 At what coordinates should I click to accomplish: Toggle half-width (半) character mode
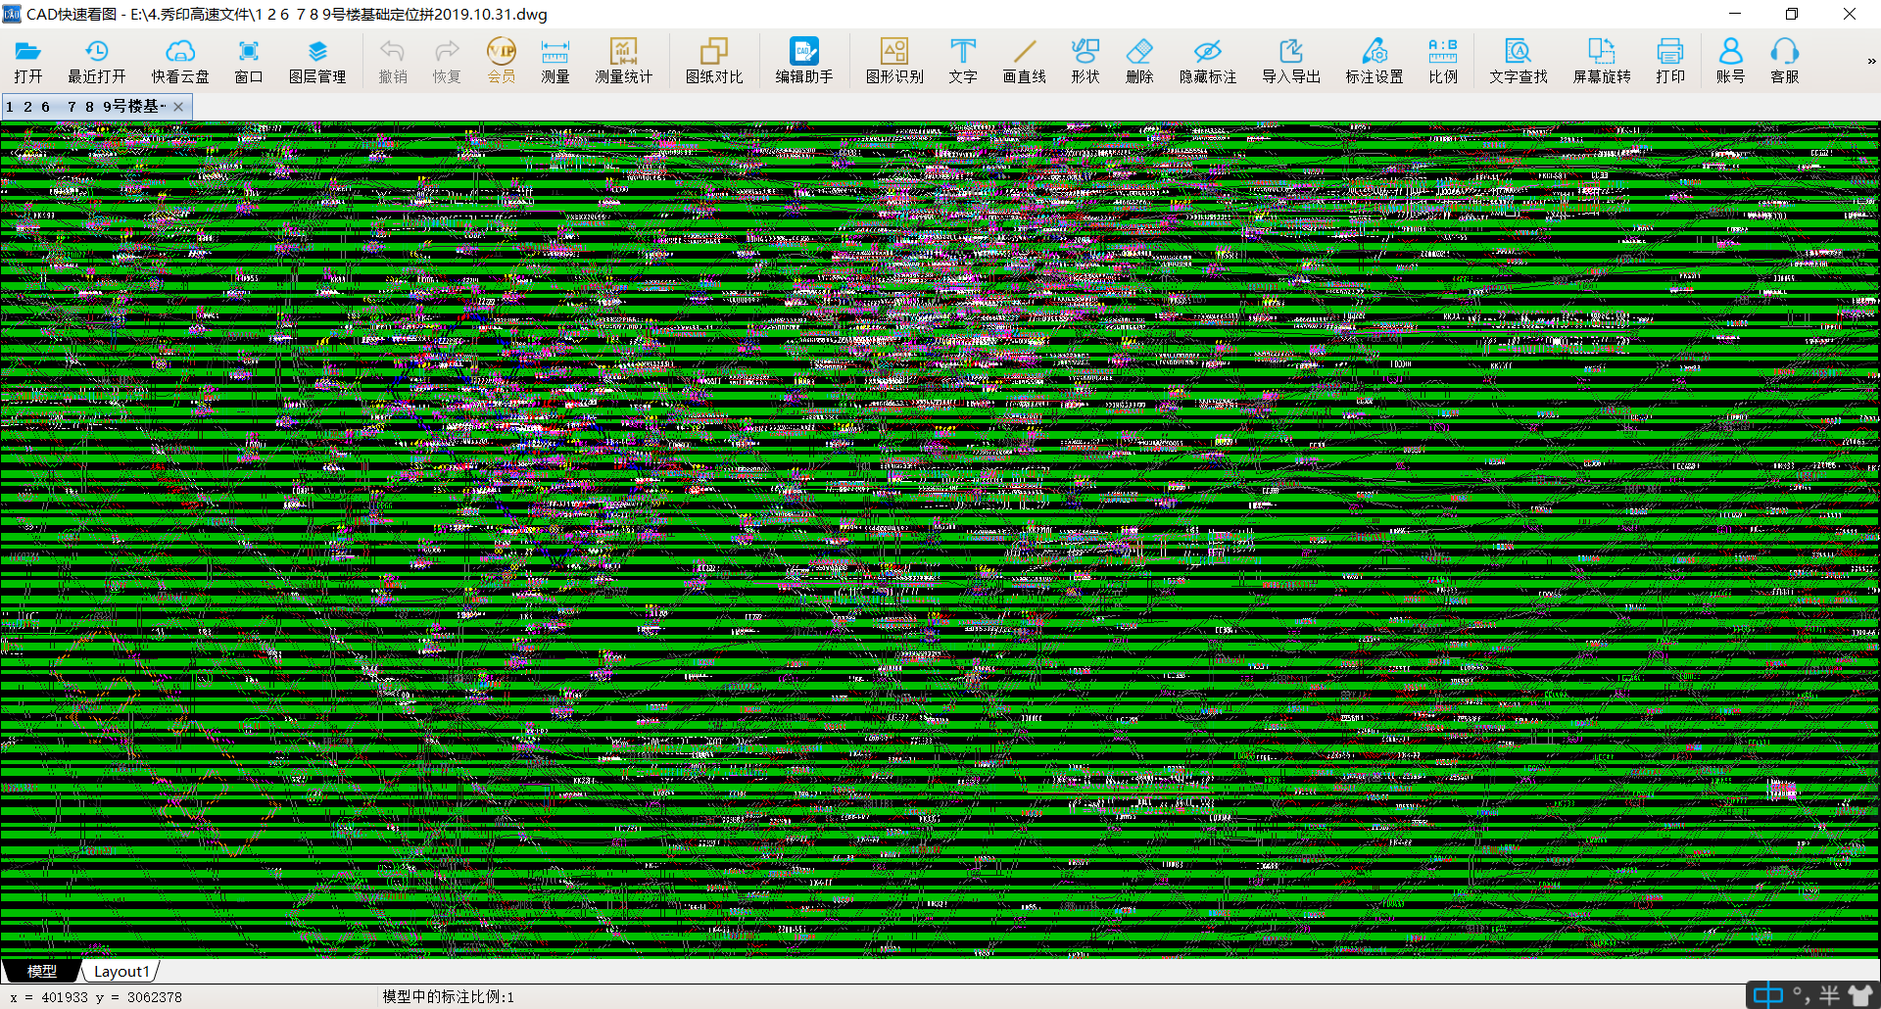pos(1829,995)
